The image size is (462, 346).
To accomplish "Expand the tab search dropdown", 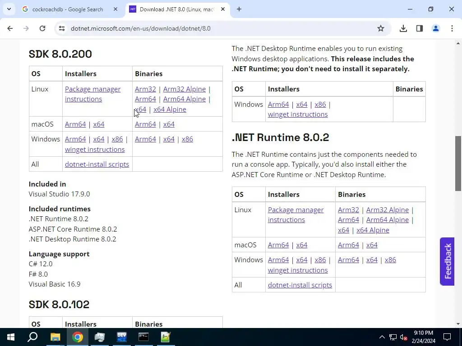I will (9, 9).
